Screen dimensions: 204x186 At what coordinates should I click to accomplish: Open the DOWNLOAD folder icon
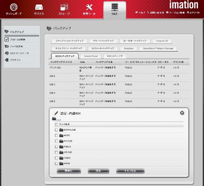(61, 130)
